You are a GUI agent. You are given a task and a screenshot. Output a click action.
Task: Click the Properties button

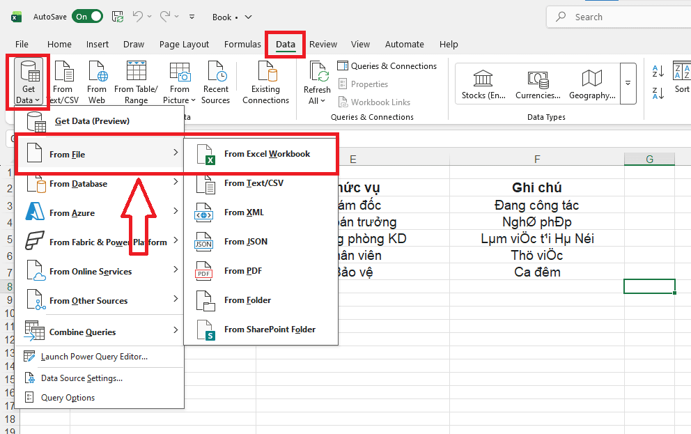click(x=363, y=84)
